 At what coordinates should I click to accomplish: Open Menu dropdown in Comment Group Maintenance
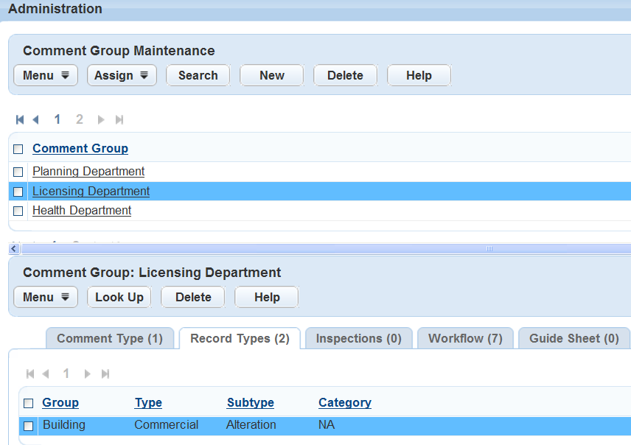click(x=46, y=75)
